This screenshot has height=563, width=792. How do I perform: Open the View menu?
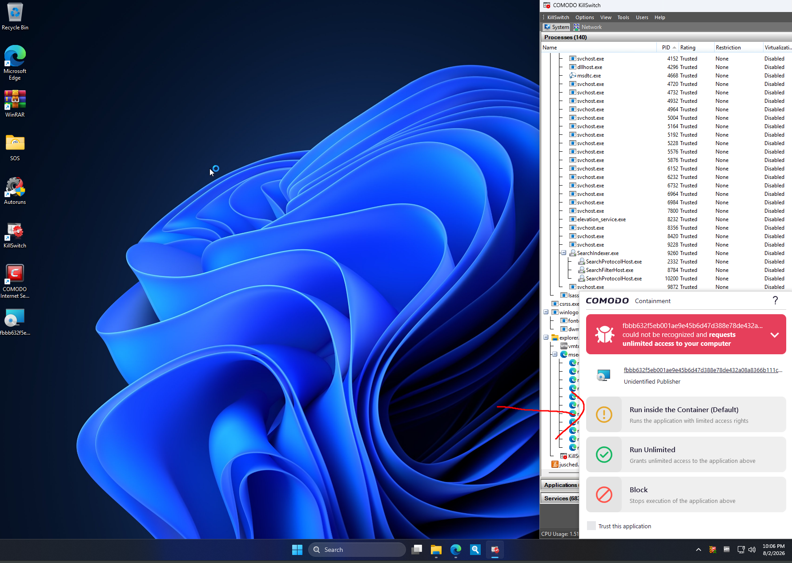coord(606,17)
